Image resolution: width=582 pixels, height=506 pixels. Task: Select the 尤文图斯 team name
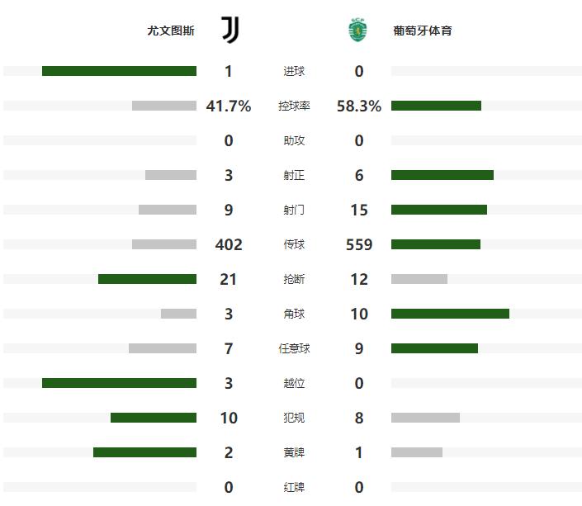[171, 31]
